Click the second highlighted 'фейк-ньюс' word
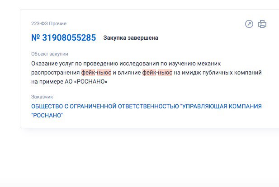Image resolution: width=279 pixels, height=187 pixels. point(157,73)
